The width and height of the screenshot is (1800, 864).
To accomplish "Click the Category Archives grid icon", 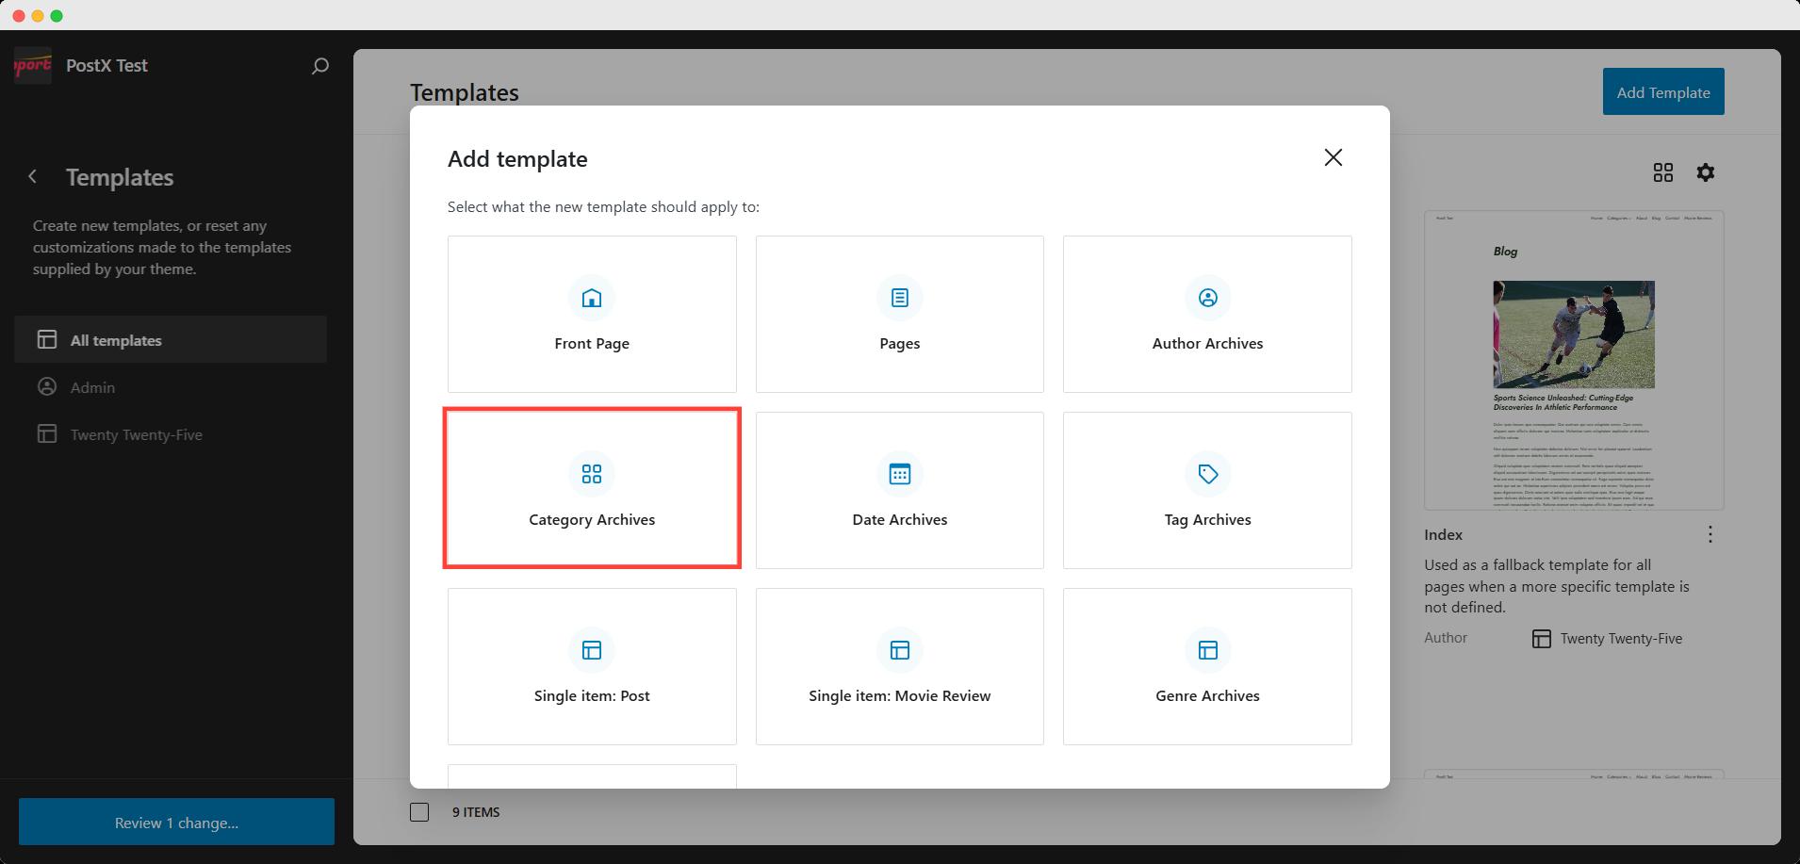I will pos(592,474).
